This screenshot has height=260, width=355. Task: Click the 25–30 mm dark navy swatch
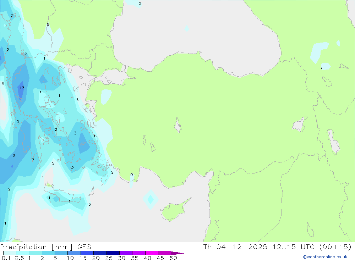[x=113, y=253]
